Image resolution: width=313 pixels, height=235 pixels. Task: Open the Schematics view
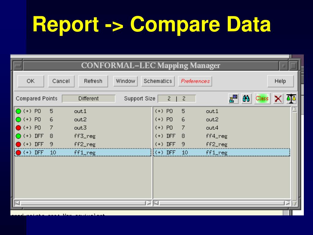coord(158,81)
